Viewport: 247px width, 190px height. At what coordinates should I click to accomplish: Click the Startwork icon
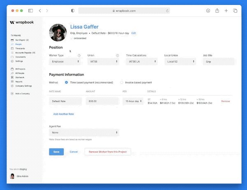pos(12,77)
